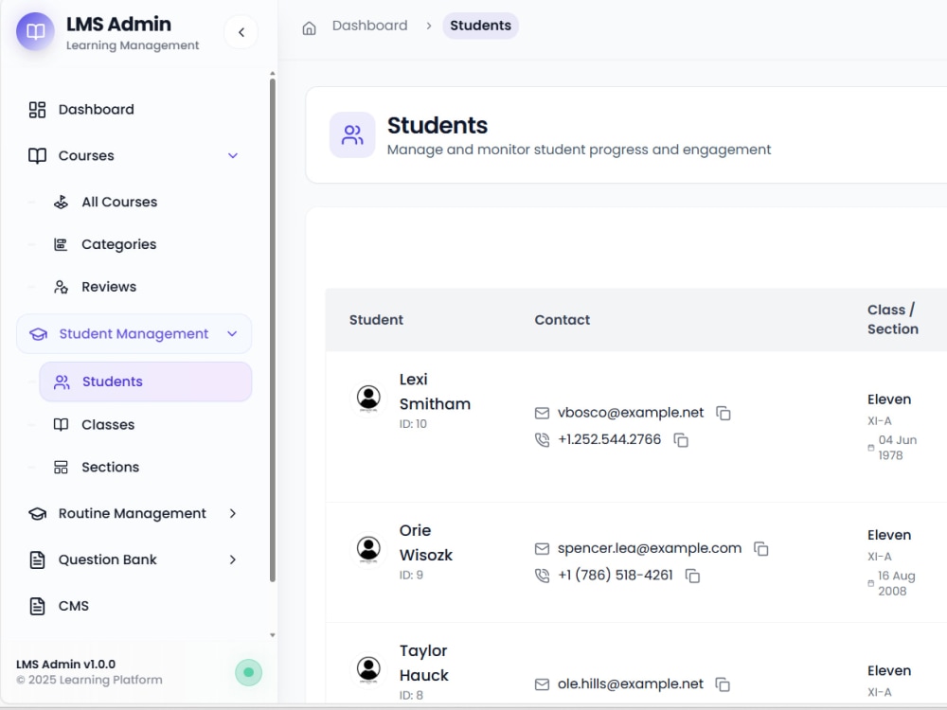Click the CMS document icon
947x710 pixels.
(38, 606)
